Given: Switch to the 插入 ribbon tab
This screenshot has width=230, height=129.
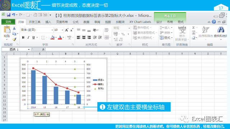Looking at the screenshot, I should point(48,22).
